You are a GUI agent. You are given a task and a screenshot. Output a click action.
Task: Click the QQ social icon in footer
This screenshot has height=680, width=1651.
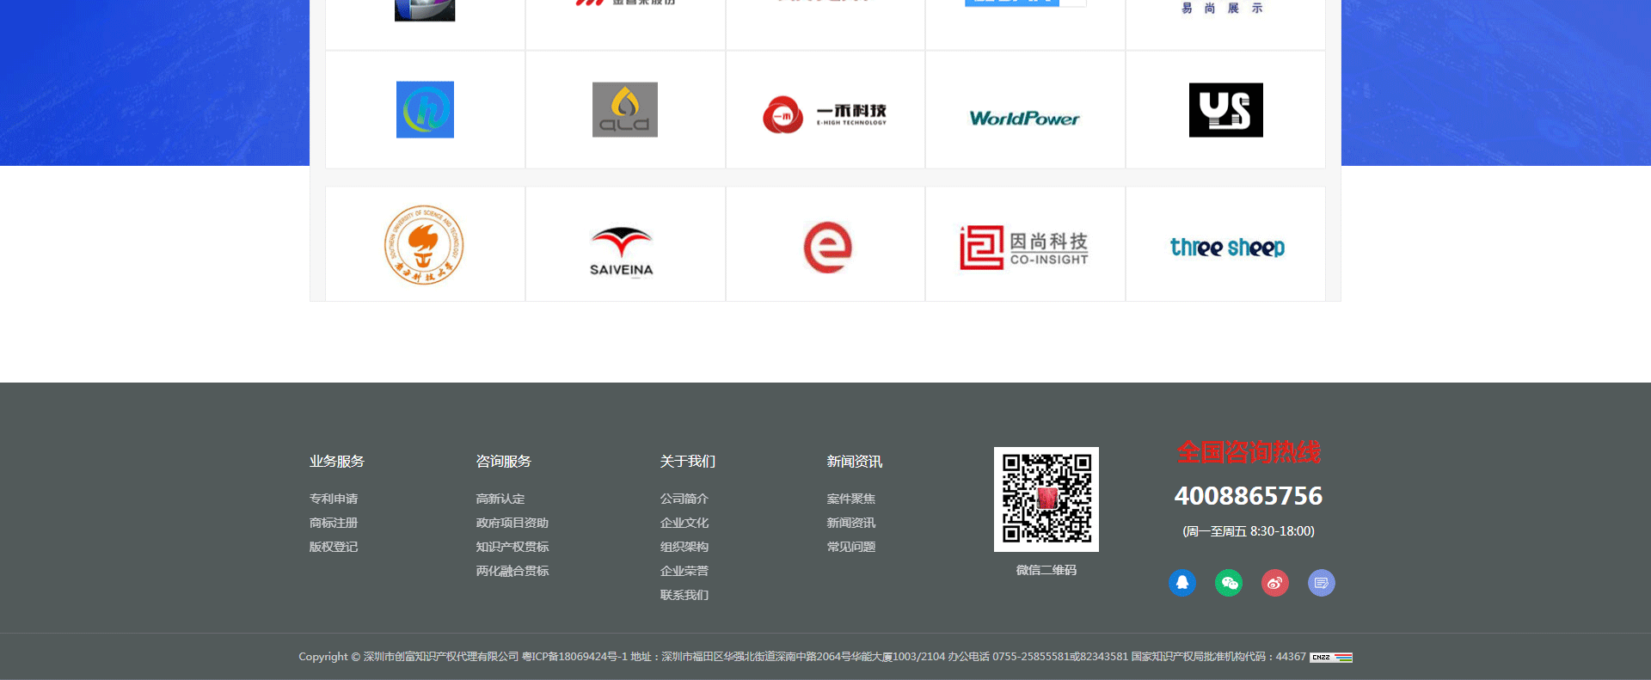point(1182,583)
